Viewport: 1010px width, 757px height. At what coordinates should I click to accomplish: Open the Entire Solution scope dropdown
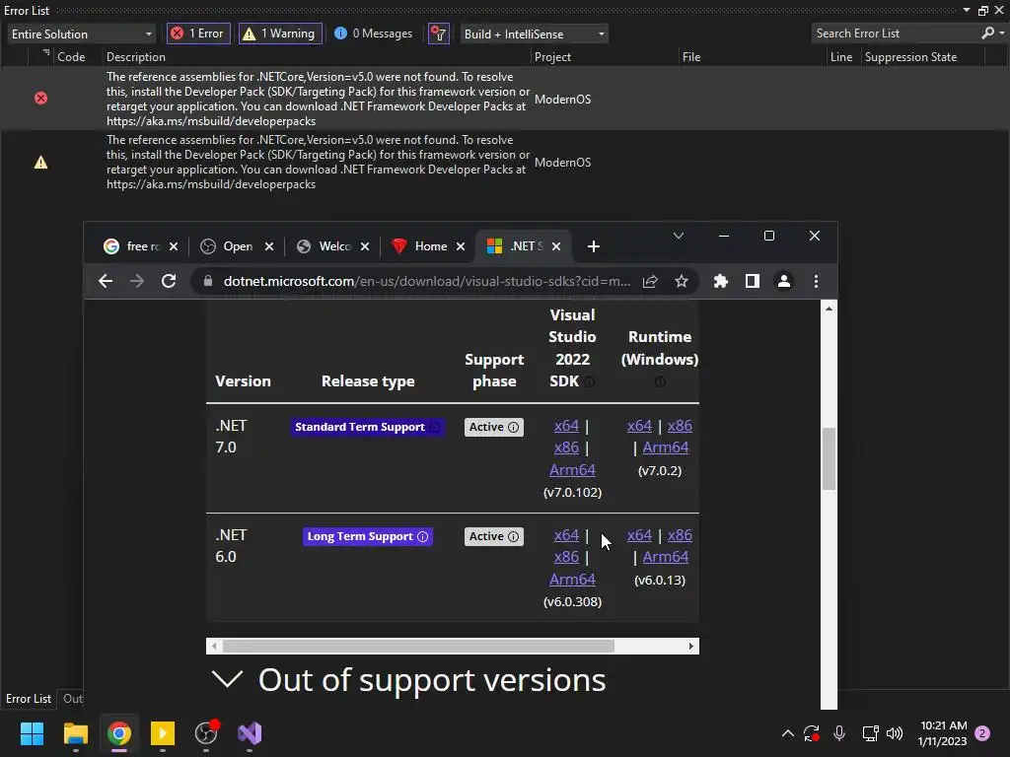82,34
